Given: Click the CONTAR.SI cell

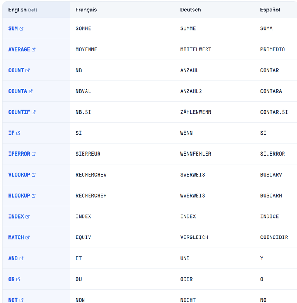Looking at the screenshot, I should point(276,112).
